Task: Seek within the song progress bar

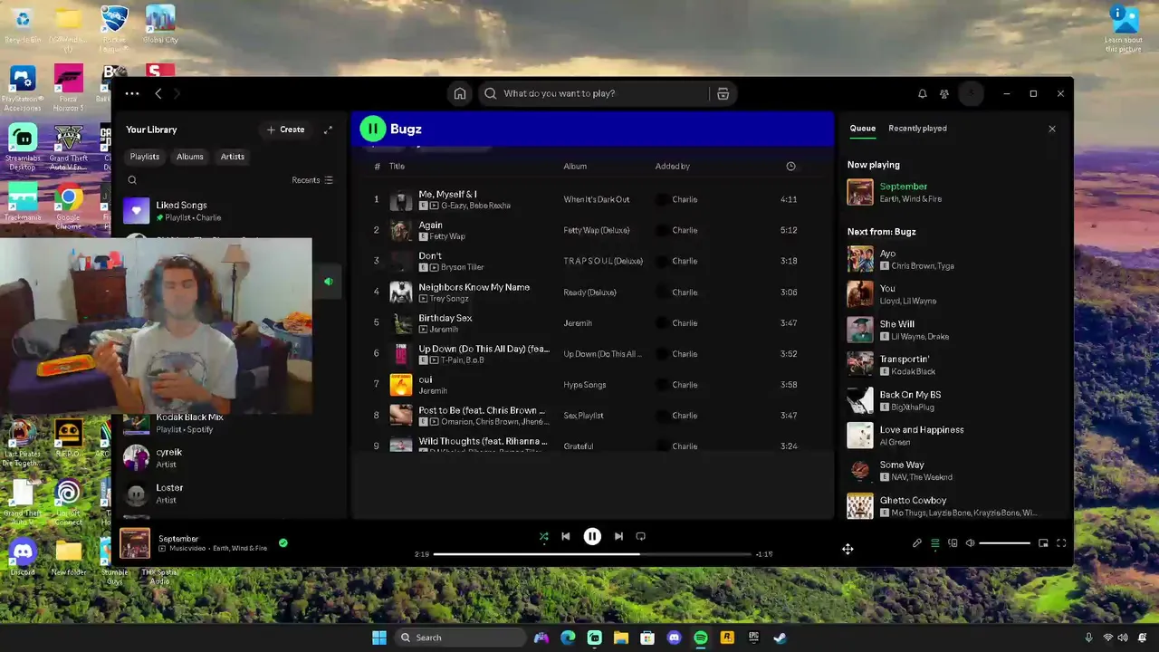Action: click(592, 554)
